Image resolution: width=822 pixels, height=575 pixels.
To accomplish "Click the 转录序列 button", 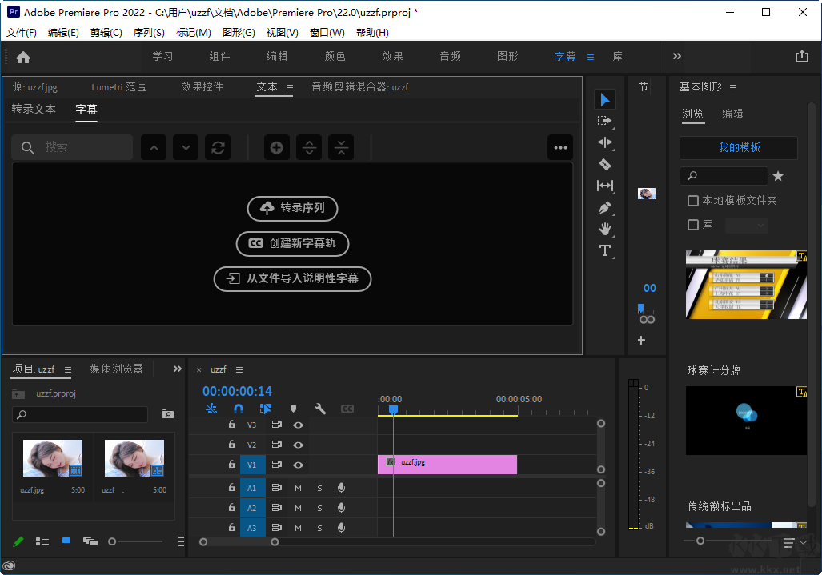I will [292, 208].
